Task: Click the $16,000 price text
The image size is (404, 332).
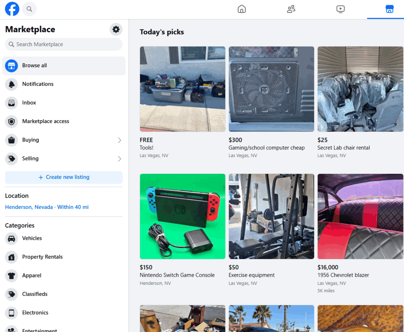Action: pos(328,267)
